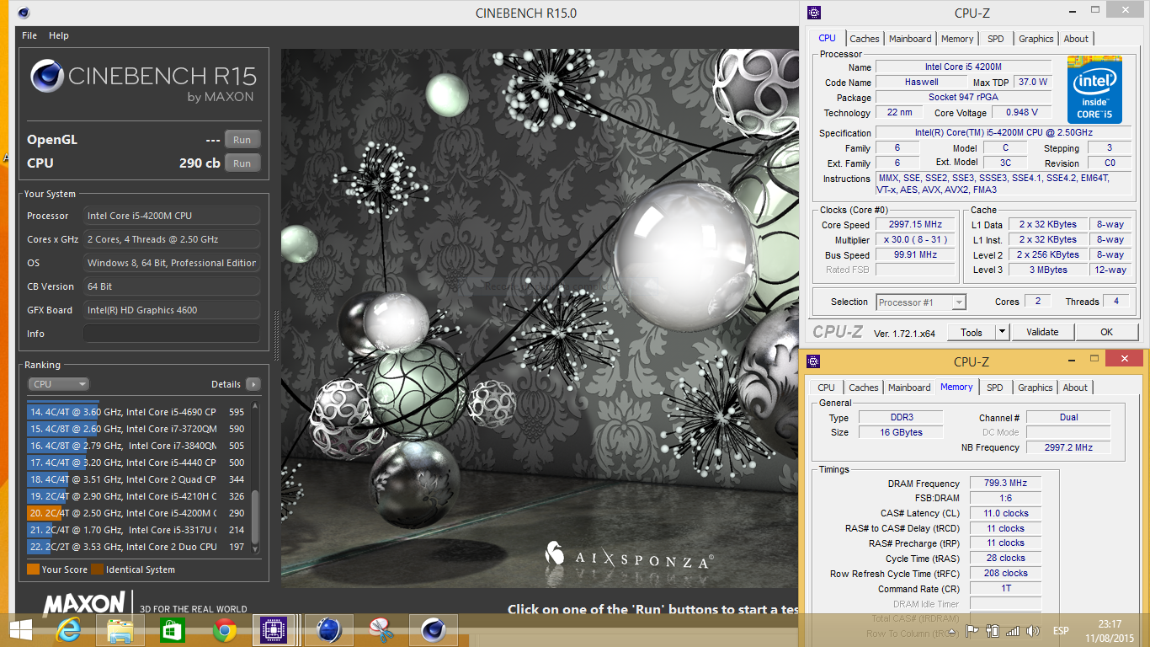Select ranking row Core i5-3317U score 214
The image size is (1150, 647).
pos(138,530)
